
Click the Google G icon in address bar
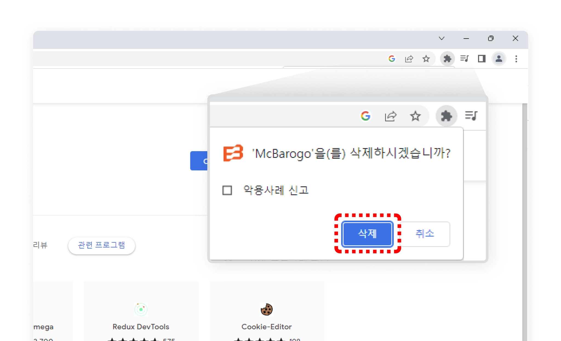tap(392, 59)
